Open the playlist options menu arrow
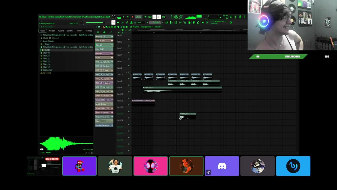 coord(96,27)
